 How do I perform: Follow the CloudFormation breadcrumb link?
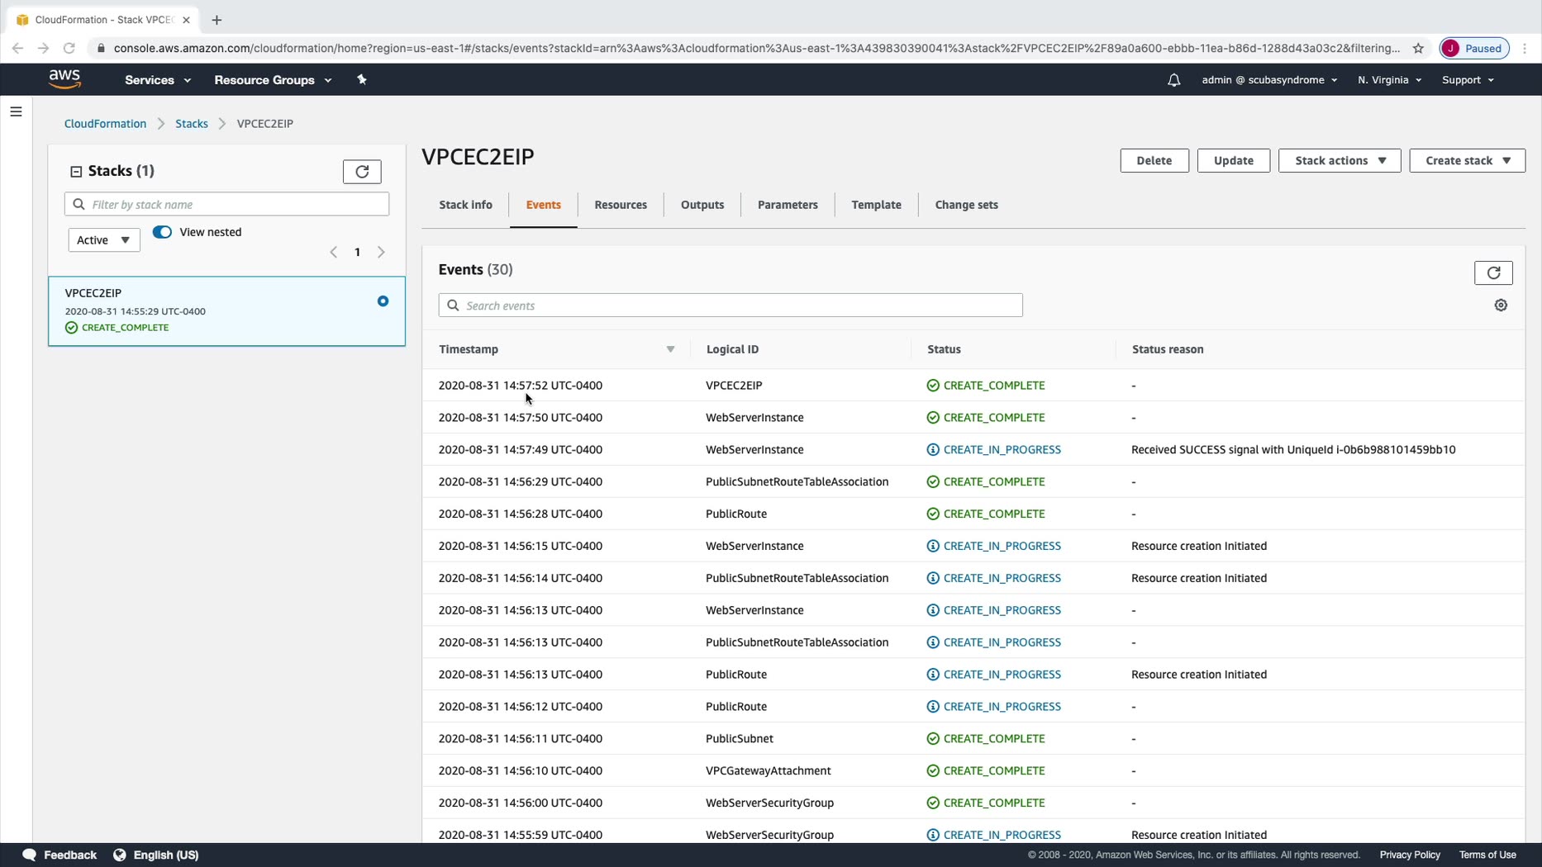(105, 124)
